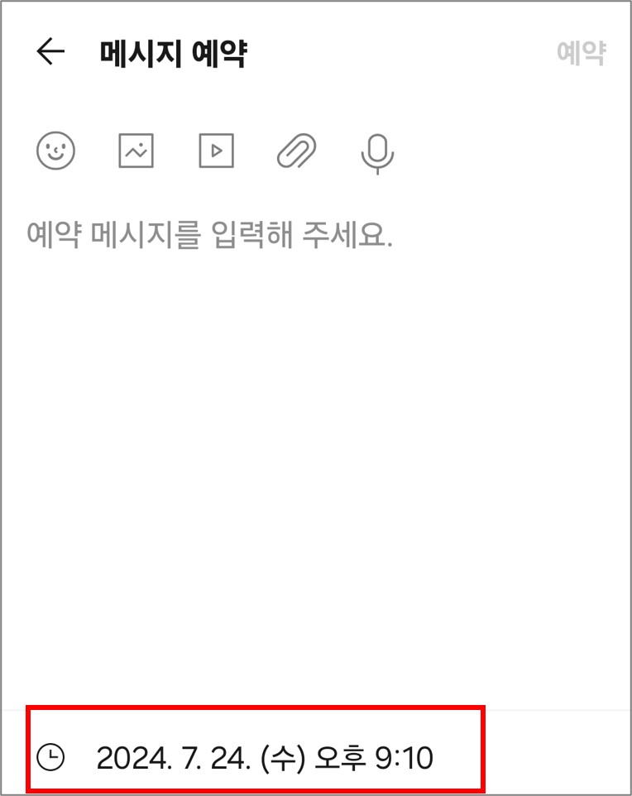Screen dimensions: 632x796
Task: Attach a video with the play icon
Action: (x=216, y=151)
